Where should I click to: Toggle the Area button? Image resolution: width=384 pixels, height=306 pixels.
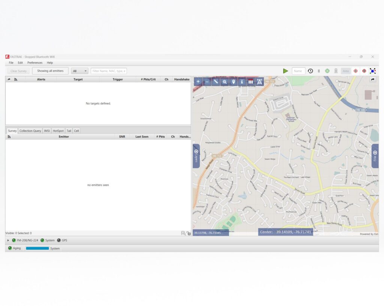[x=345, y=71]
